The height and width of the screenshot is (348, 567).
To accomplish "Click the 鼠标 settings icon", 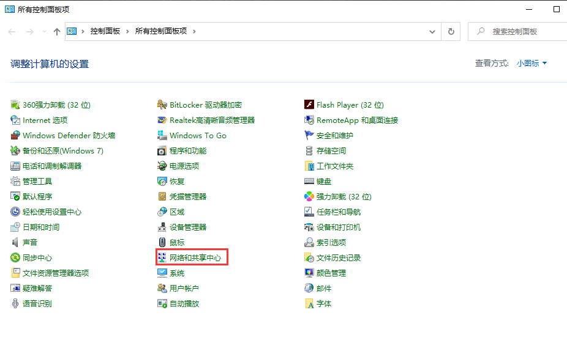I will [162, 243].
